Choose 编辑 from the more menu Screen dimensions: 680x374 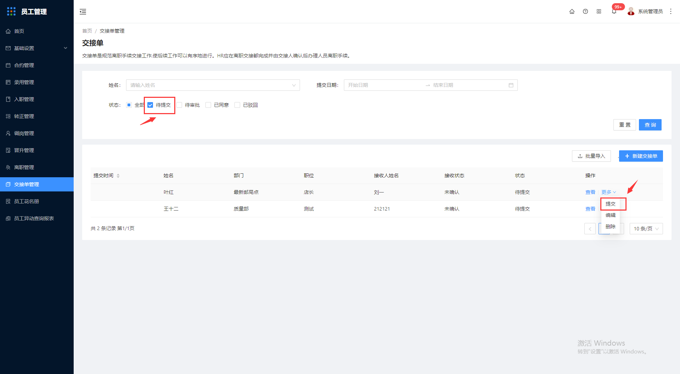611,215
